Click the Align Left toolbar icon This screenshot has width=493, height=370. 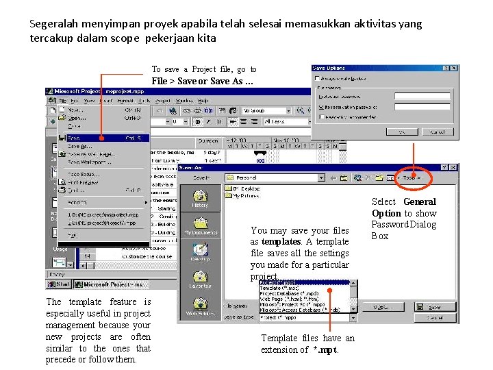[233, 122]
